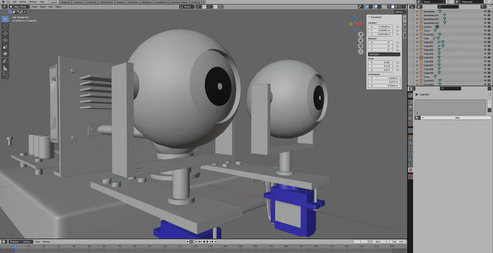This screenshot has width=493, height=253.
Task: Hide Circle.001 in viewport
Action: click(x=485, y=34)
